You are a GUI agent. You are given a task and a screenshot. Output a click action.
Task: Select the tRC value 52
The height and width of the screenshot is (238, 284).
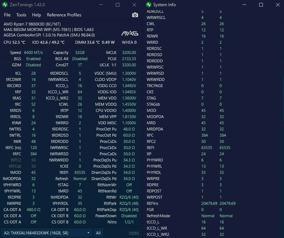(x=33, y=104)
